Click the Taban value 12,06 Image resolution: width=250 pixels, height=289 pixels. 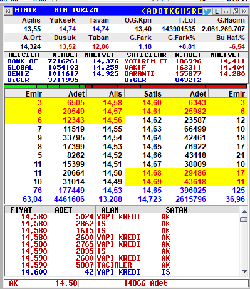pos(101,46)
